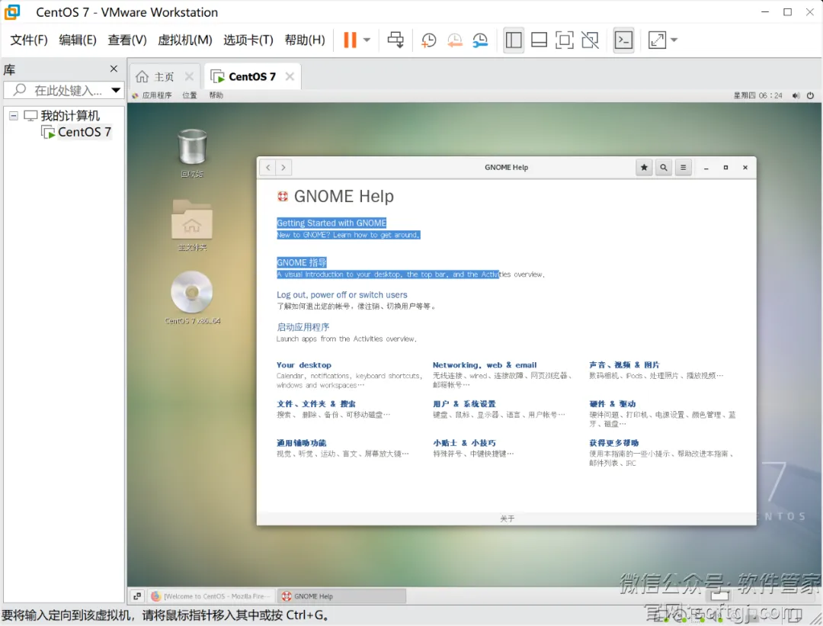823x626 pixels.
Task: Toggle the library sidebar view
Action: click(x=514, y=40)
